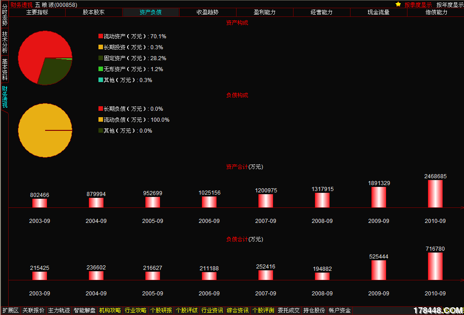Open the 经营能力 tab
This screenshot has width=464, height=315.
322,12
